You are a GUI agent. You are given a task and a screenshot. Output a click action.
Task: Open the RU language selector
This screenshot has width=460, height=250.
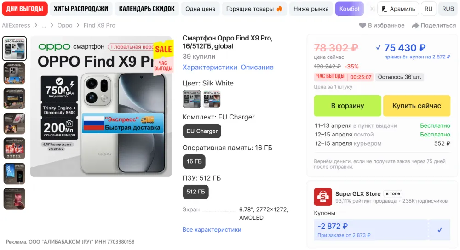[428, 9]
